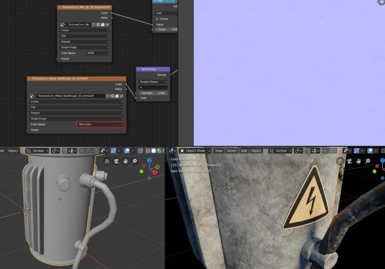This screenshot has height=269, width=385.
Task: Click Color output socket of normal.tif node
Action: (x=126, y=84)
